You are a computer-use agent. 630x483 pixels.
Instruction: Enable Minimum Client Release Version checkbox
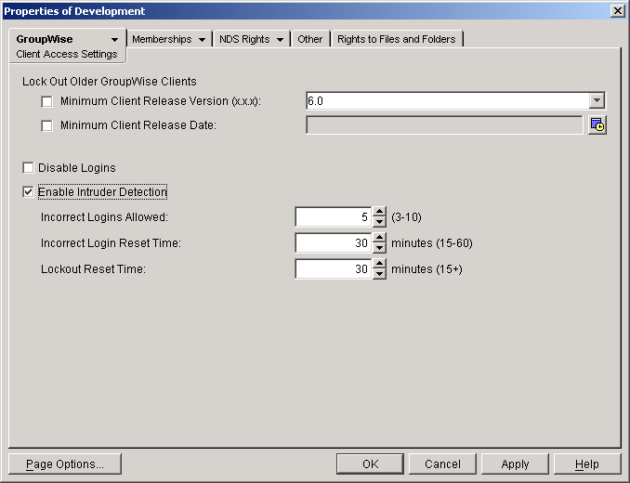pos(47,101)
